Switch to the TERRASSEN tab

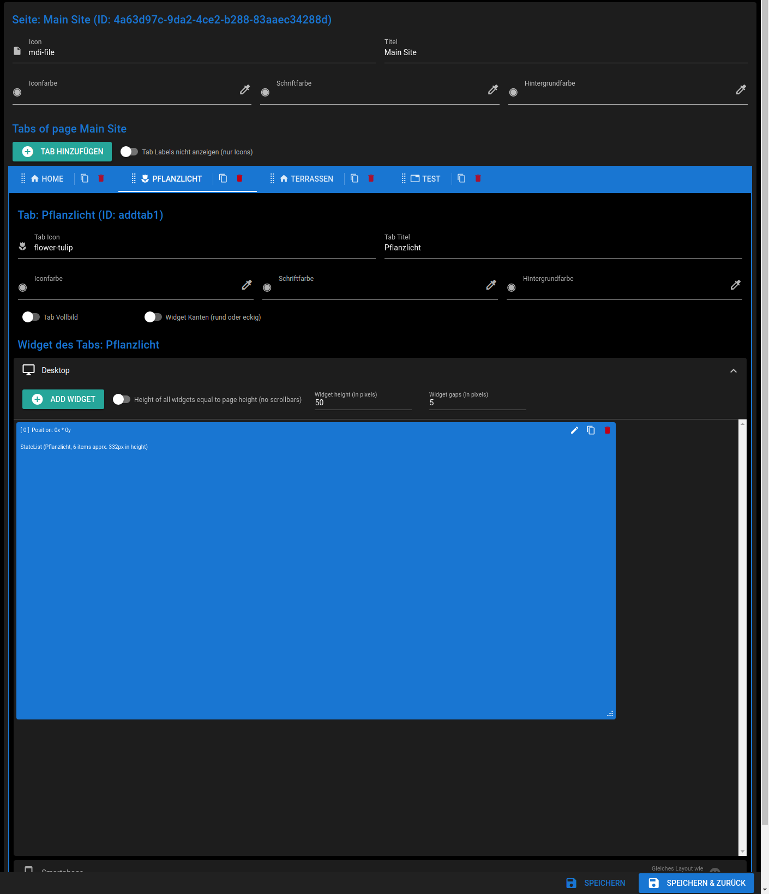click(x=307, y=179)
